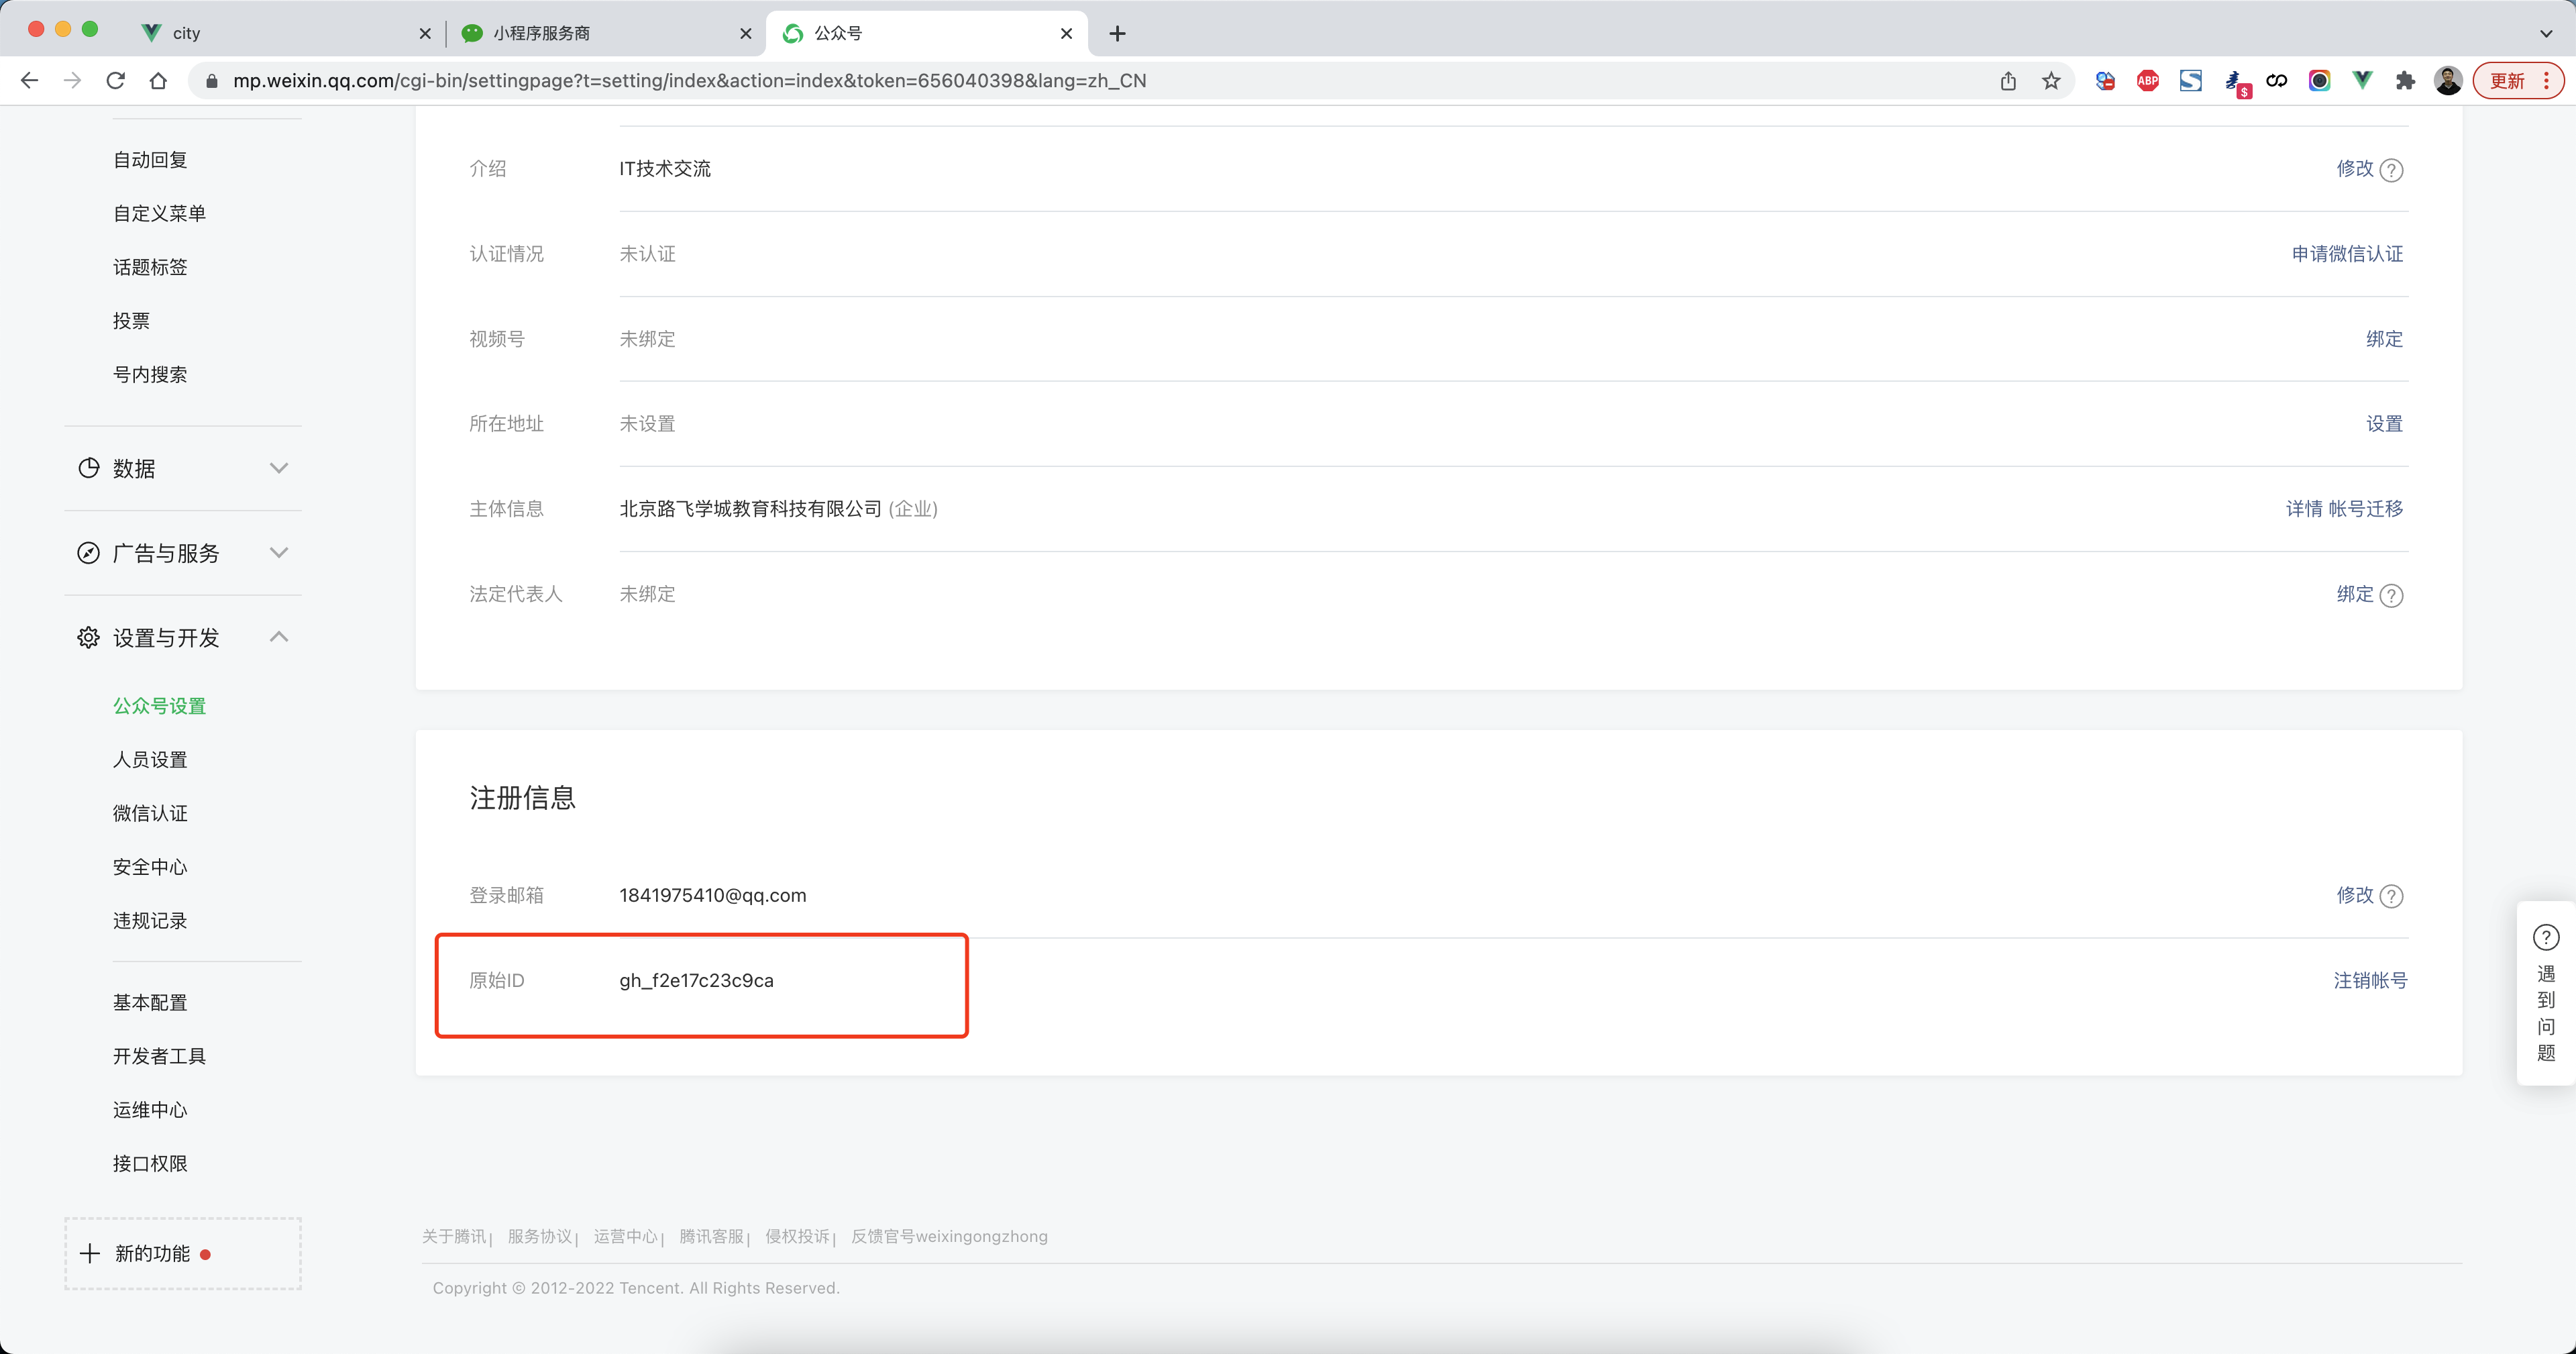Click the Chrome profile avatar
This screenshot has width=2576, height=1354.
(2447, 81)
